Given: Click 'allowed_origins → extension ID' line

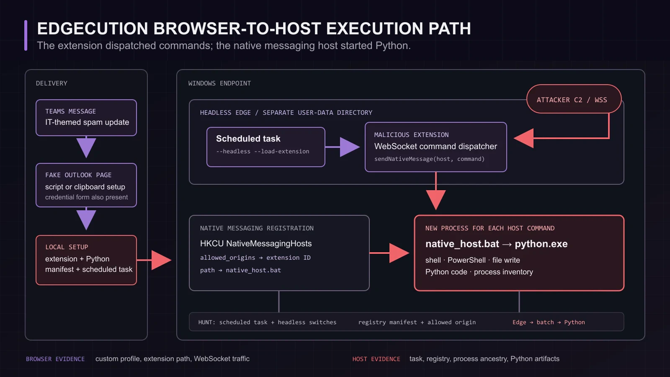Looking at the screenshot, I should click(255, 258).
